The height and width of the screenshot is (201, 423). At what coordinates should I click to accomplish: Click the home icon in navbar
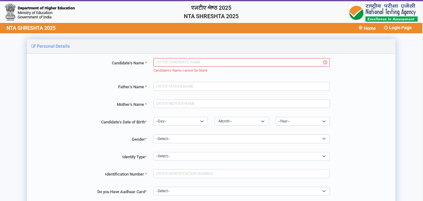(361, 28)
